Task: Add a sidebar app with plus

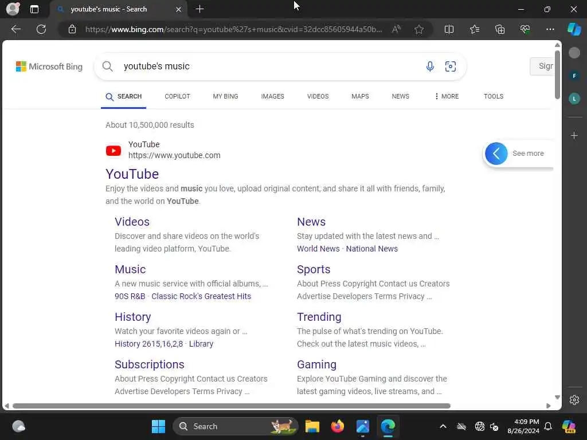Action: pyautogui.click(x=574, y=135)
